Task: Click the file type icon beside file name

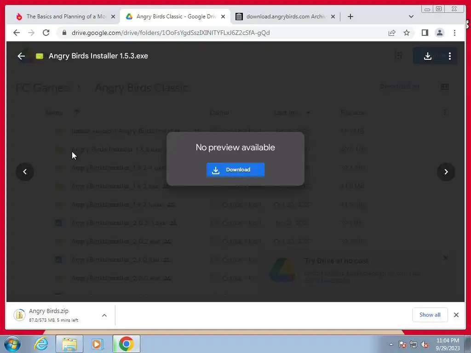Action: [40, 56]
